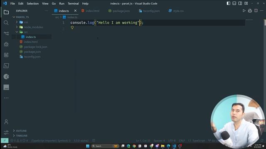Open the Run and Debug view
Viewport: 266px width, 149px height.
tap(6, 44)
